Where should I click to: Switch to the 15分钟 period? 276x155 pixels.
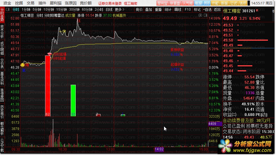[62, 9]
